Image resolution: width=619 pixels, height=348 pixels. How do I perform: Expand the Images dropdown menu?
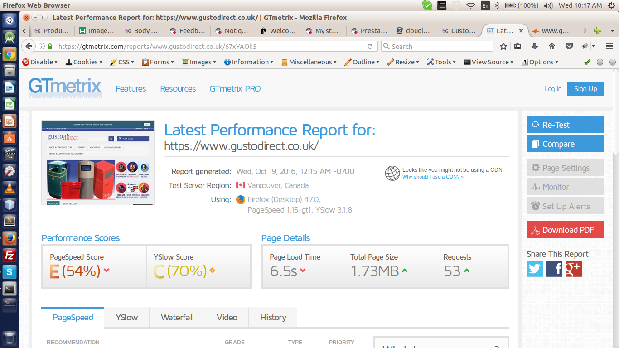point(199,62)
